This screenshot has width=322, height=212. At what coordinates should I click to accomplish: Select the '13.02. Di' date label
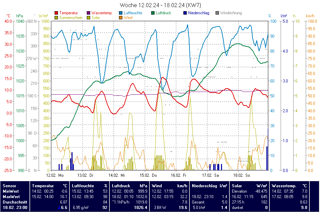point(85,175)
